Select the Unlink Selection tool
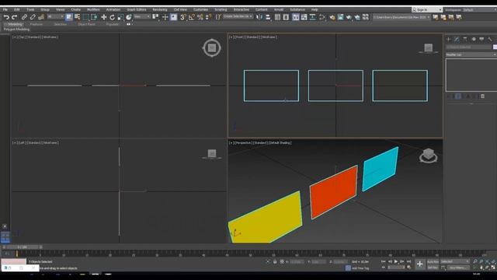Screen dimensions: 497x280 click(33, 17)
